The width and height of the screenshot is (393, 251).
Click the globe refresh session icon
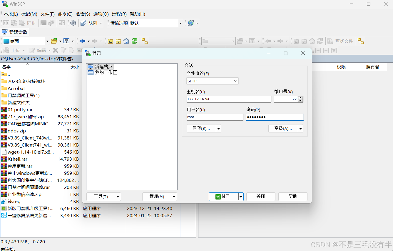pos(191,23)
